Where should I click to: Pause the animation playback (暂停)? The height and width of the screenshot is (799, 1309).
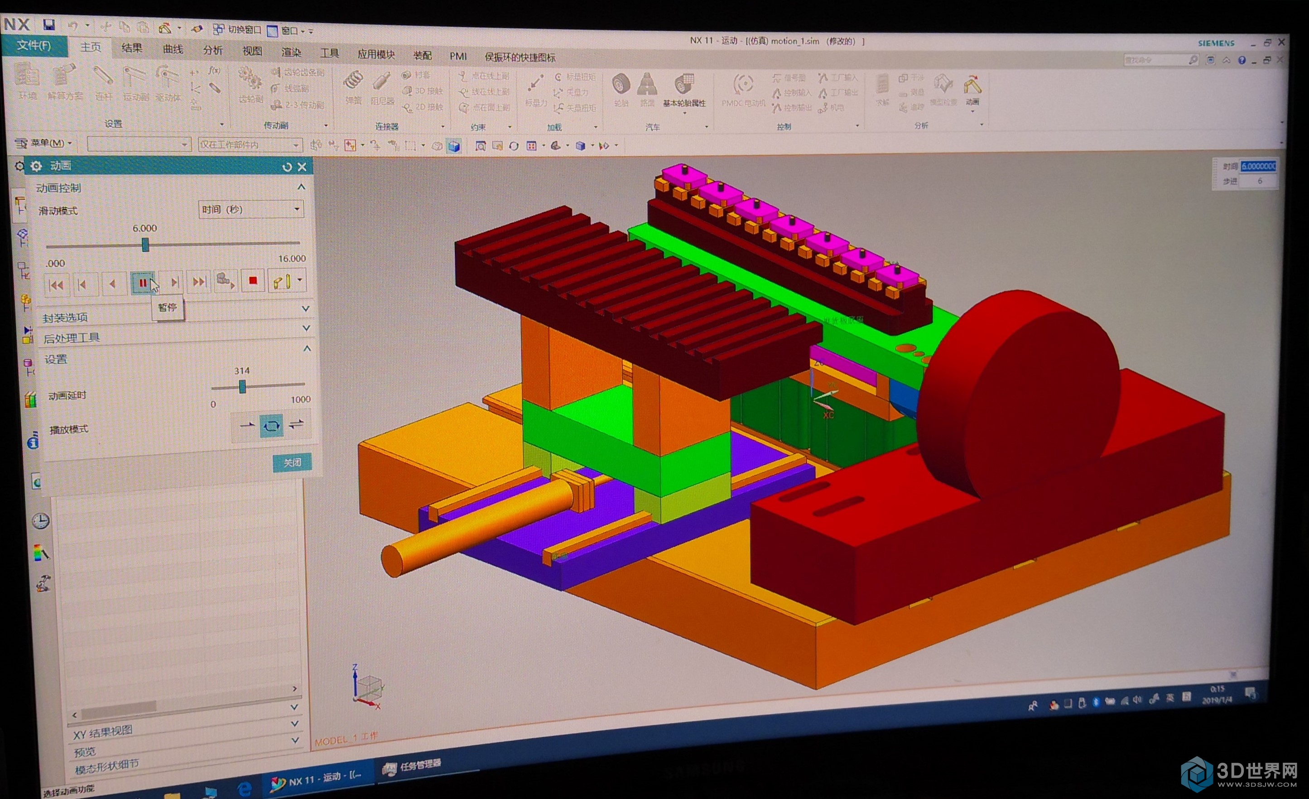tap(142, 283)
